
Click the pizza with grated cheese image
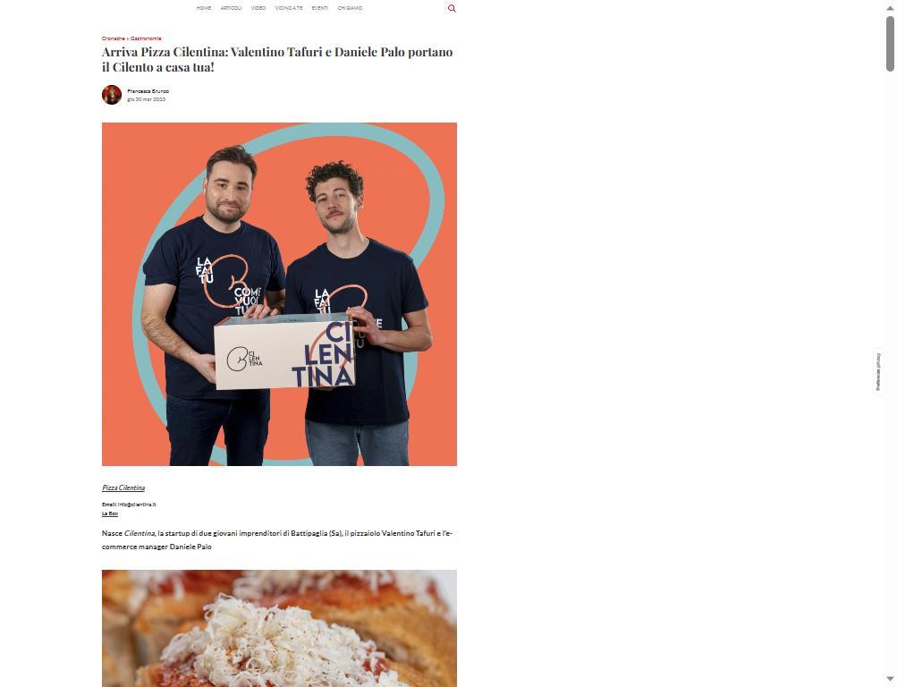279,628
